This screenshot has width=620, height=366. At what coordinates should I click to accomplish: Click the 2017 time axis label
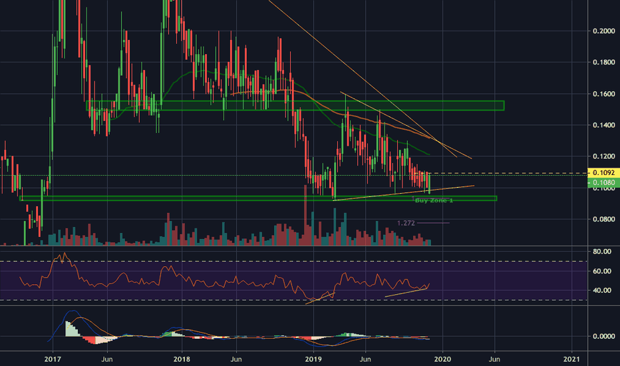point(52,359)
